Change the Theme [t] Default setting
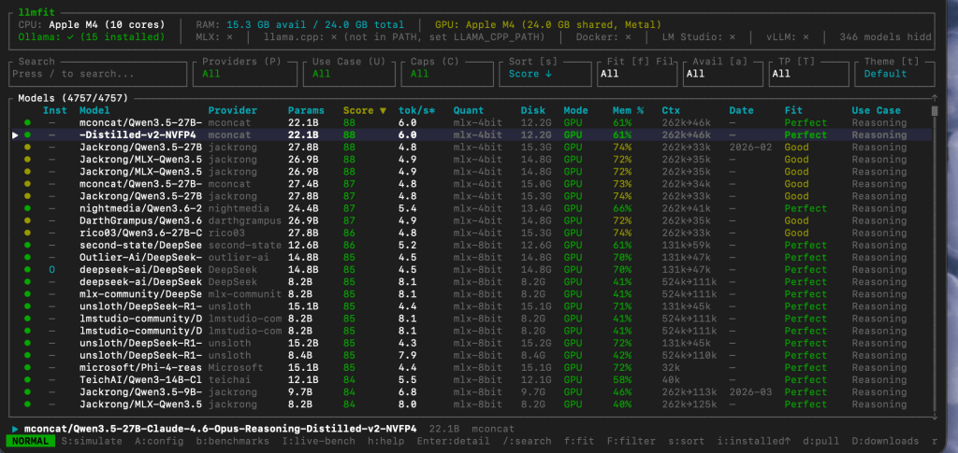The image size is (958, 453). coord(895,74)
